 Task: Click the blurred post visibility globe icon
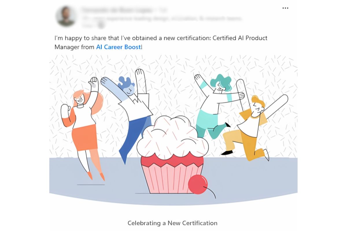(x=101, y=25)
